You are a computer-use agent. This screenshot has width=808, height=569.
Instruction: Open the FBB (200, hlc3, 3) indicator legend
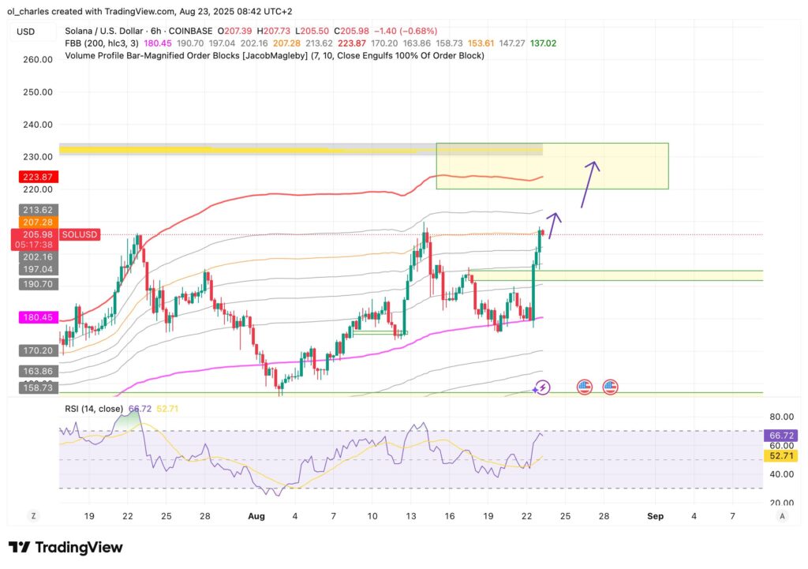point(100,44)
